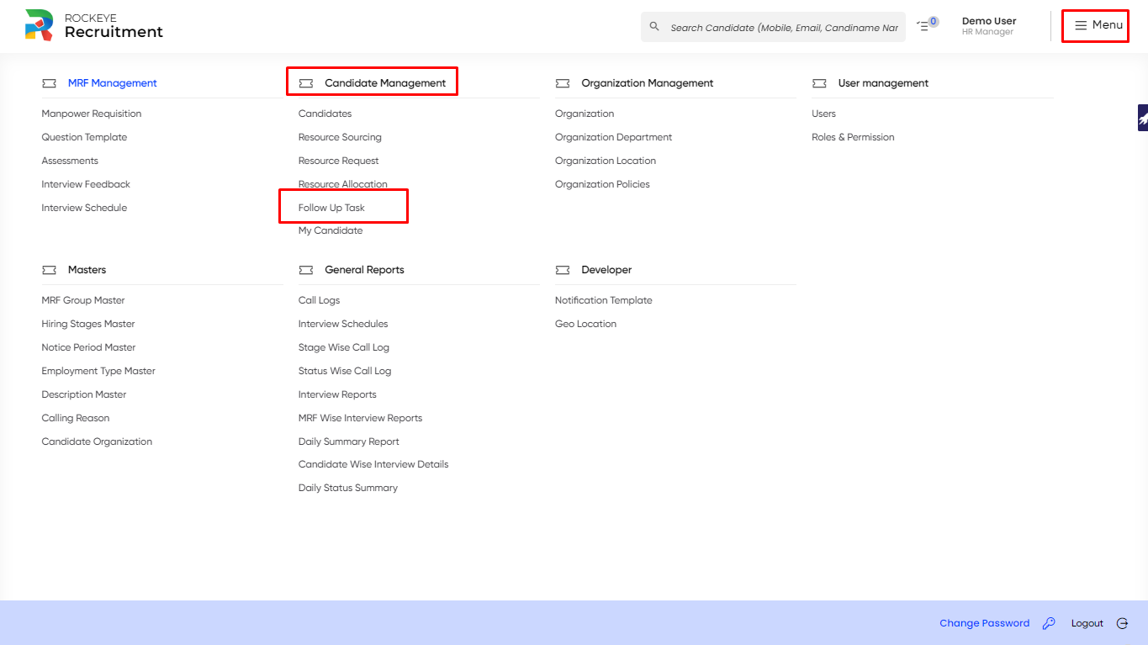Open Resource Allocation
The image size is (1148, 645).
(343, 184)
